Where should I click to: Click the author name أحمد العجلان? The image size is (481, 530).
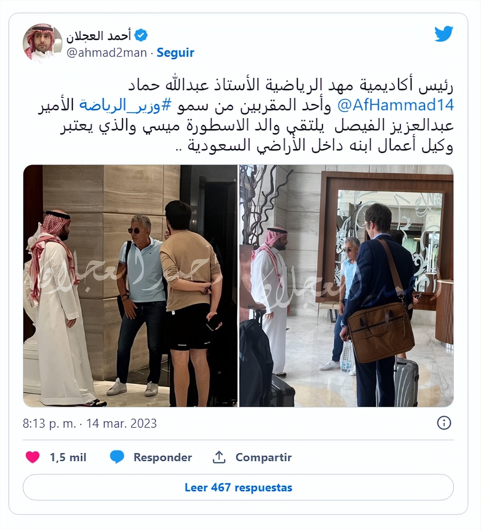click(x=99, y=36)
